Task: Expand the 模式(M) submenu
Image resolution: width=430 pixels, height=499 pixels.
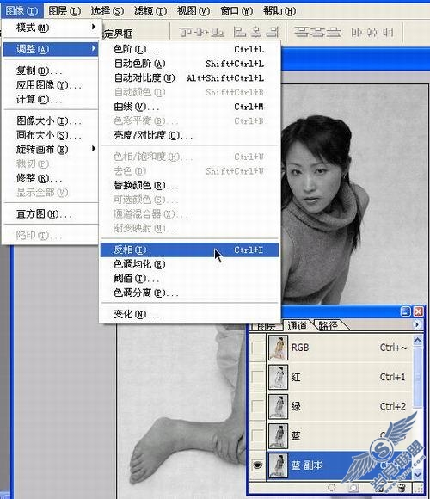Action: pos(52,28)
